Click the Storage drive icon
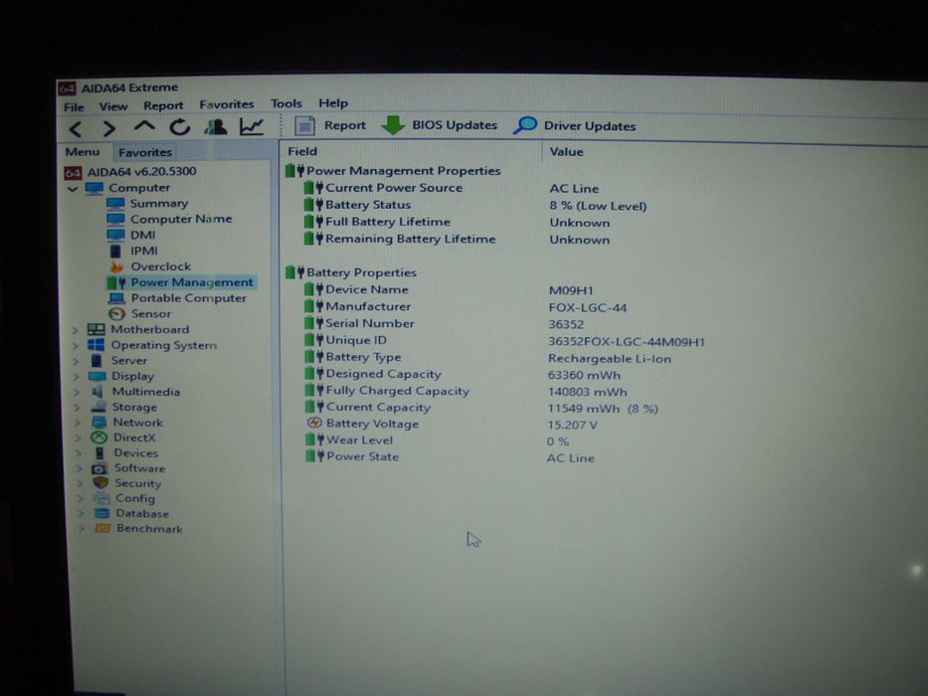 click(98, 408)
